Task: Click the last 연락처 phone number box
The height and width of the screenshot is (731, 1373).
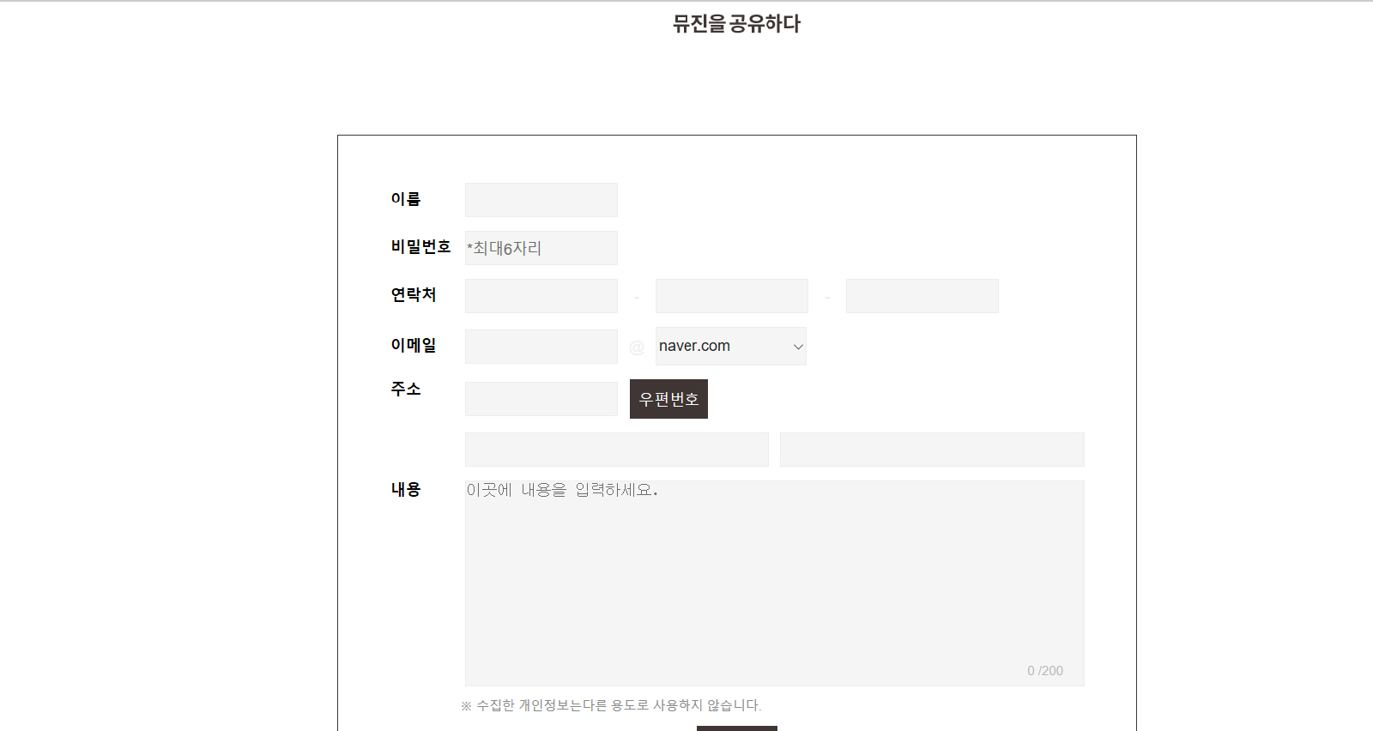Action: tap(922, 296)
